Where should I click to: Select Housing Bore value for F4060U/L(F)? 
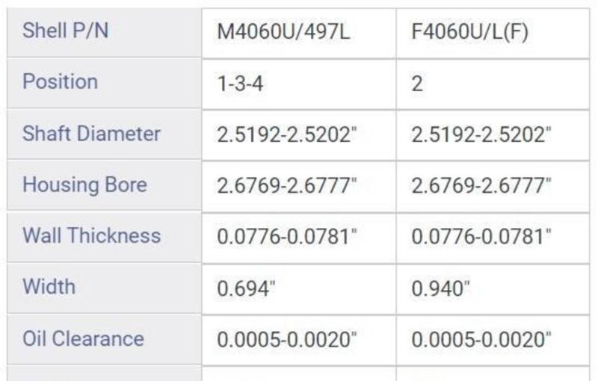pyautogui.click(x=481, y=186)
